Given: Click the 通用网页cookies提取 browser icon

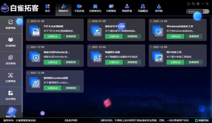Looking at the screenshot, I should coord(35,82).
